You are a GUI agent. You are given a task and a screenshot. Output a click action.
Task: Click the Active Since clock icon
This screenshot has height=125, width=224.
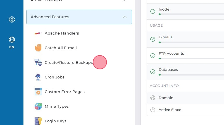pyautogui.click(x=152, y=110)
